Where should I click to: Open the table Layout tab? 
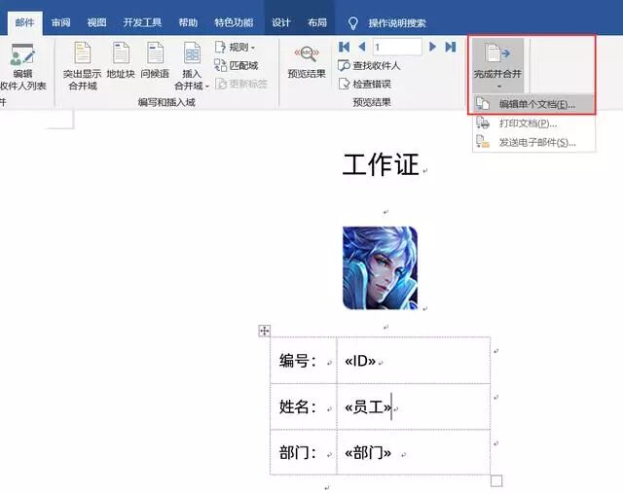click(x=317, y=22)
